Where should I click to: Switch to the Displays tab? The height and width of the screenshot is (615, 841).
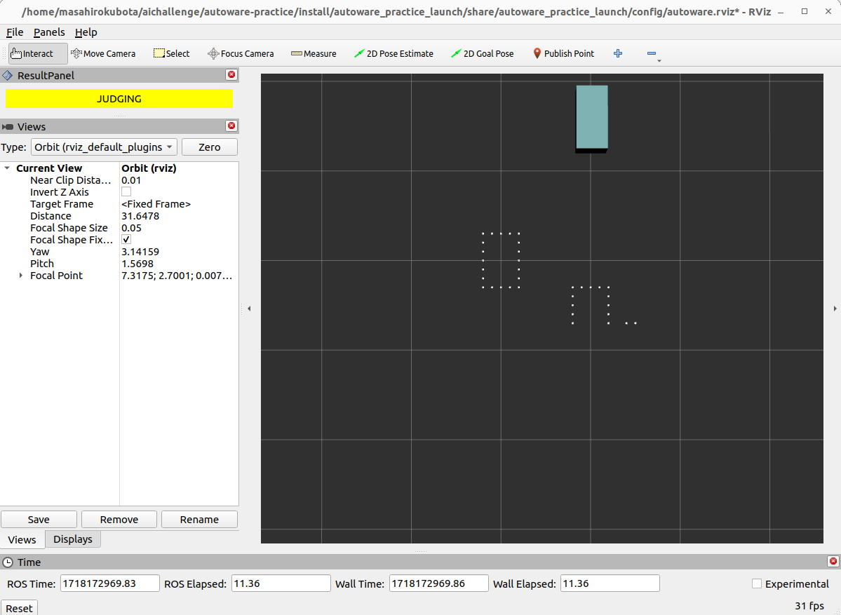[72, 539]
